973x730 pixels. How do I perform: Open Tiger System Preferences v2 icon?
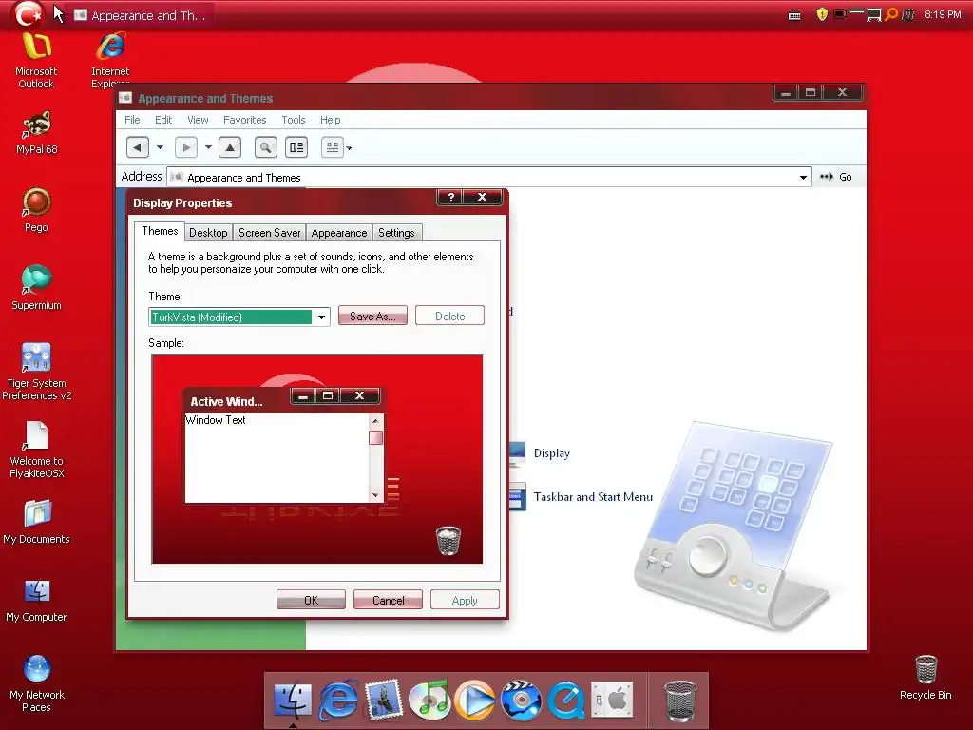point(36,372)
